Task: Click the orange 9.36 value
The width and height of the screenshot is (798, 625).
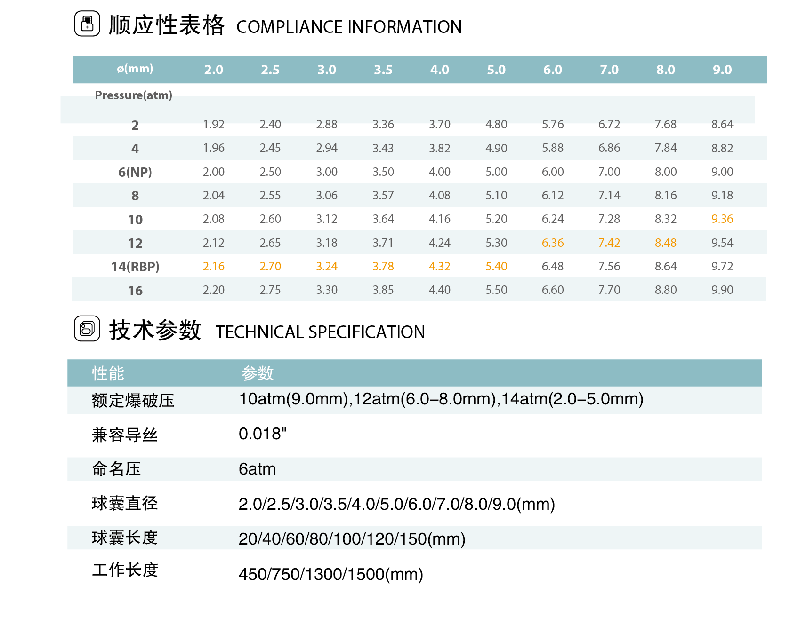Action: pos(722,219)
